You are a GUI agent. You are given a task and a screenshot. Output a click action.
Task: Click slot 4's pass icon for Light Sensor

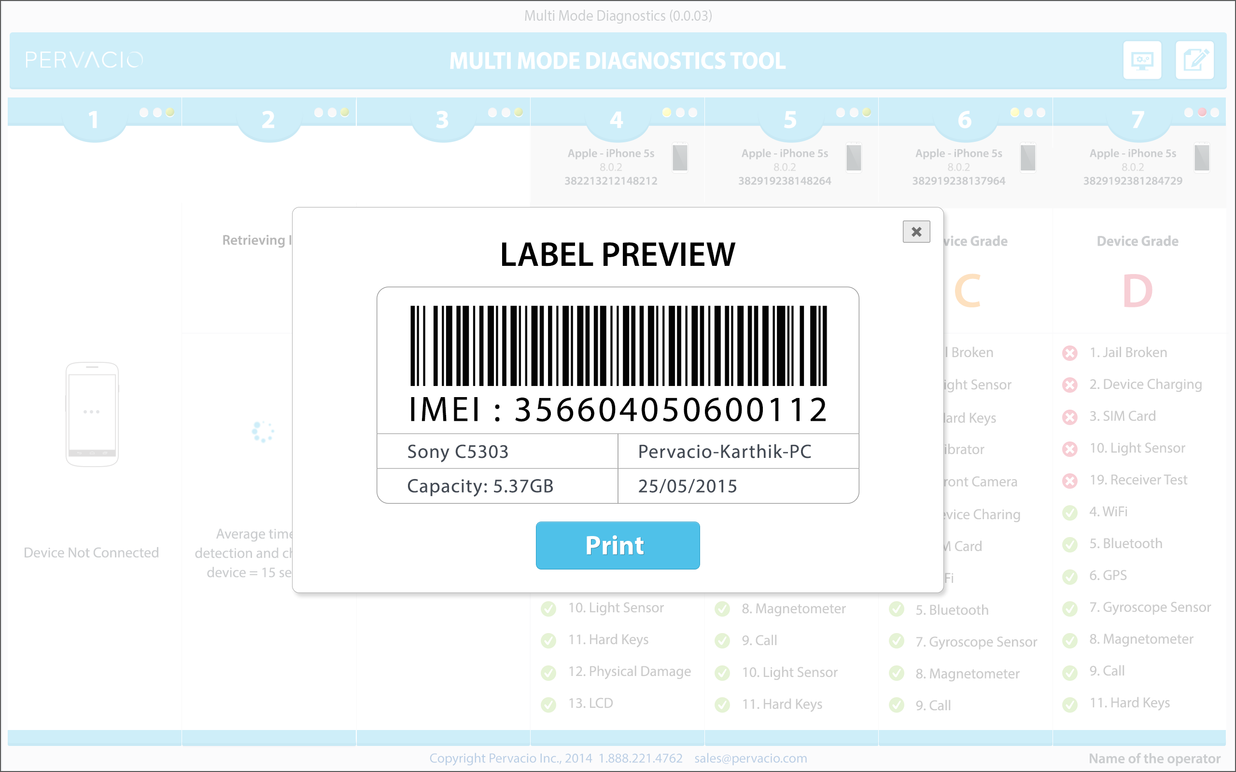pyautogui.click(x=548, y=608)
